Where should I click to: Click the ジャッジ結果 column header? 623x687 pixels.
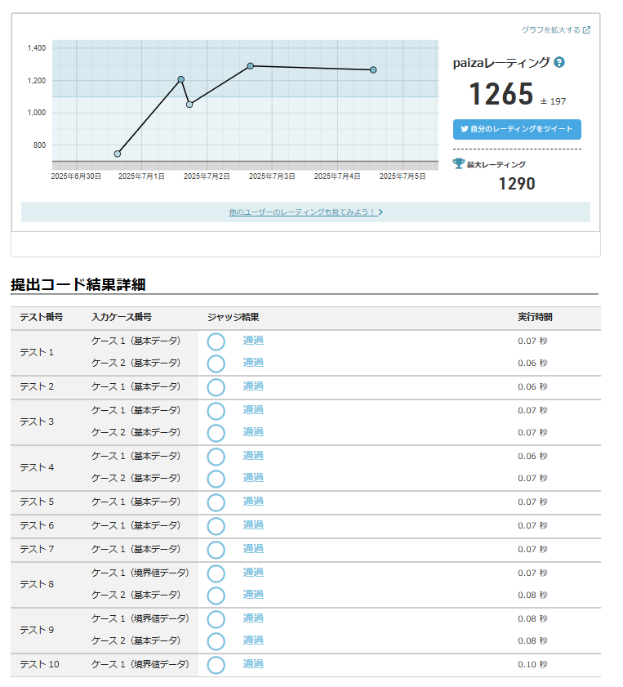coord(233,318)
